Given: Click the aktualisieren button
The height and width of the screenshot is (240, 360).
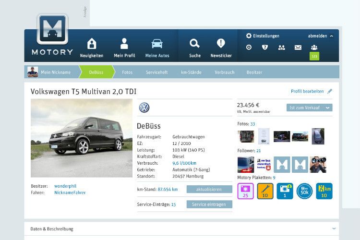Looking at the screenshot, I should point(209,189).
